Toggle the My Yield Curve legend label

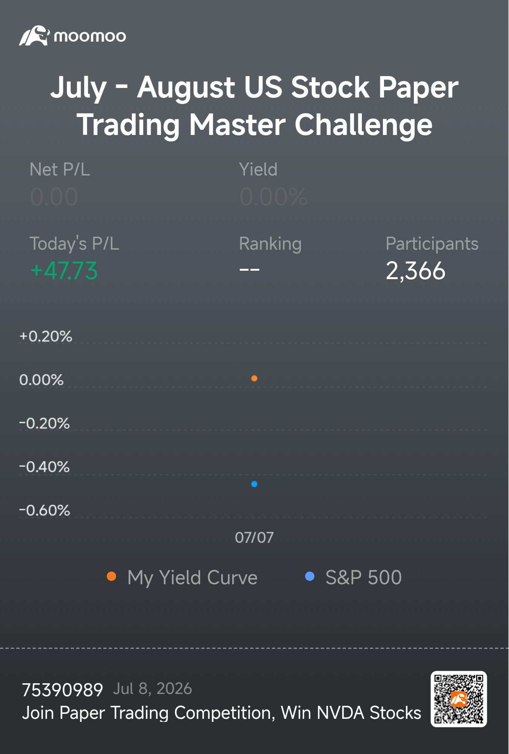(x=192, y=577)
